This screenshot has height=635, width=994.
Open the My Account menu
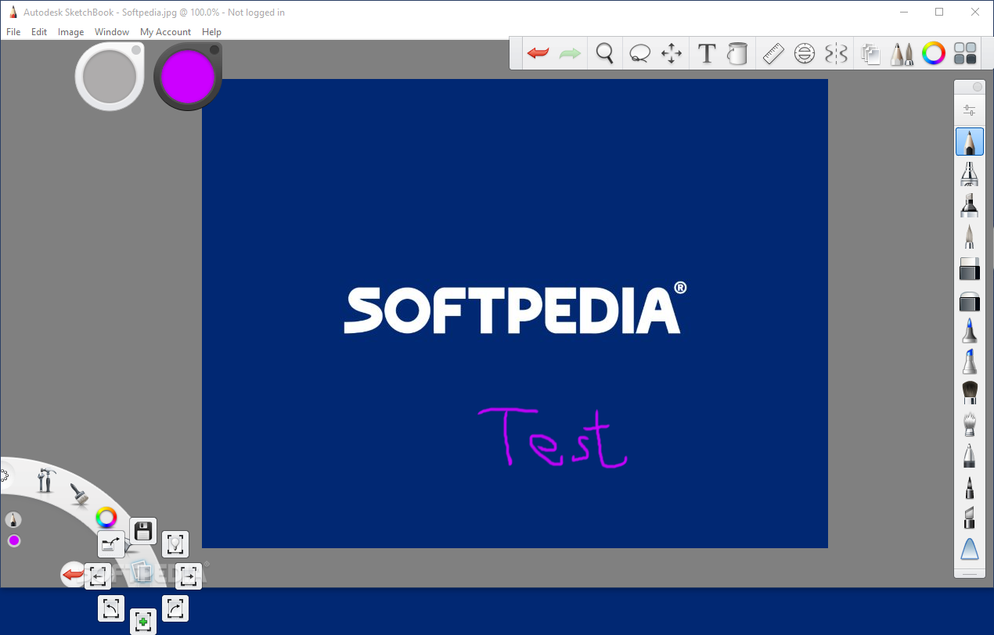(x=165, y=32)
